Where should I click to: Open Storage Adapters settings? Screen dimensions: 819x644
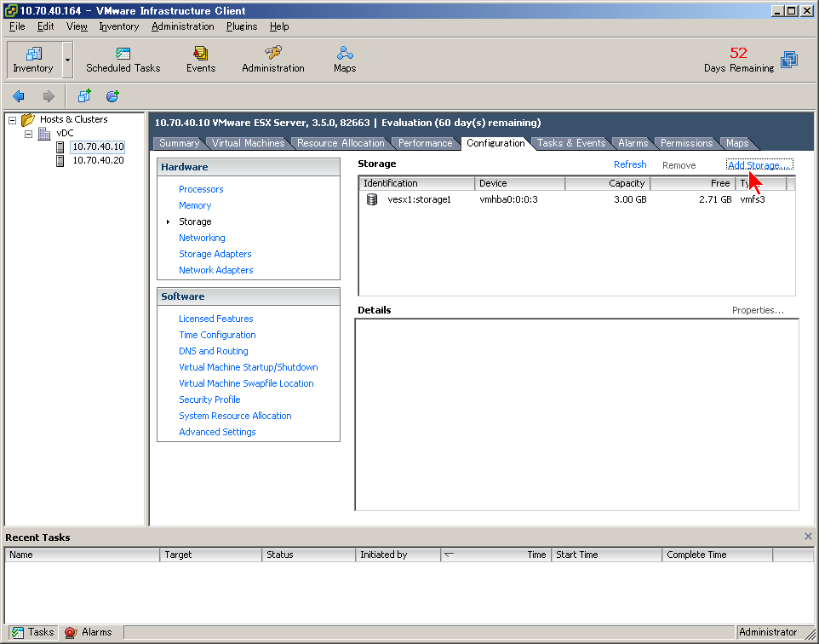215,254
